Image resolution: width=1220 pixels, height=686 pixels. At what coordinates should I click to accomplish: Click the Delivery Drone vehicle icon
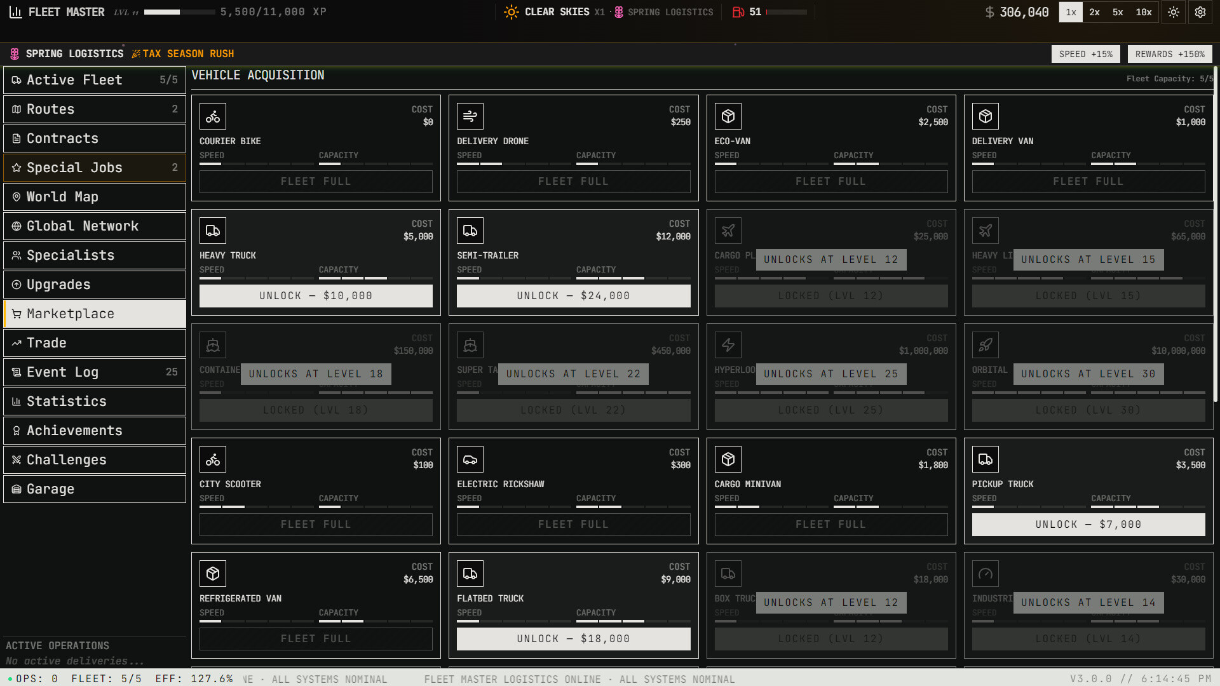pos(470,116)
